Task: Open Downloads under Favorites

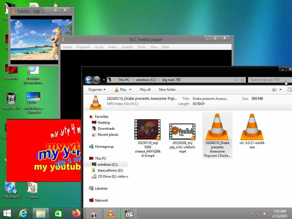Action: 106,129
